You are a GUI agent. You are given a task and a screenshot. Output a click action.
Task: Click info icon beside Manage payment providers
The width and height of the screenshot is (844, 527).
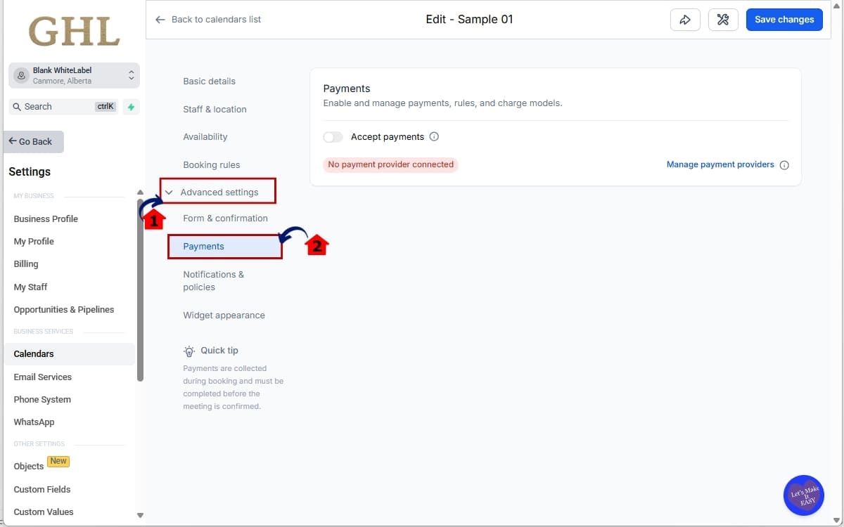coord(784,165)
